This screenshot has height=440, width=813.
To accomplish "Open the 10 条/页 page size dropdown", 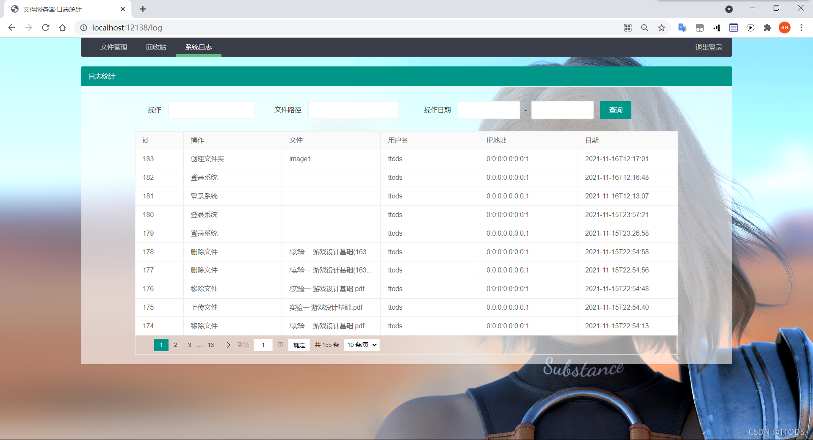I will tap(362, 345).
